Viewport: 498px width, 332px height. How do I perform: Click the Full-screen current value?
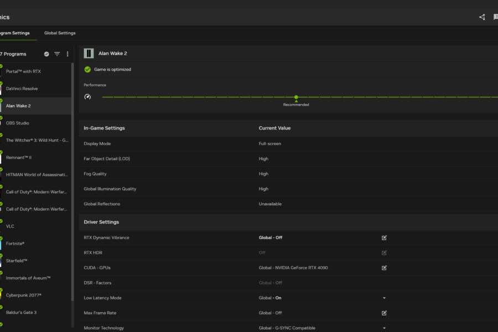[269, 144]
